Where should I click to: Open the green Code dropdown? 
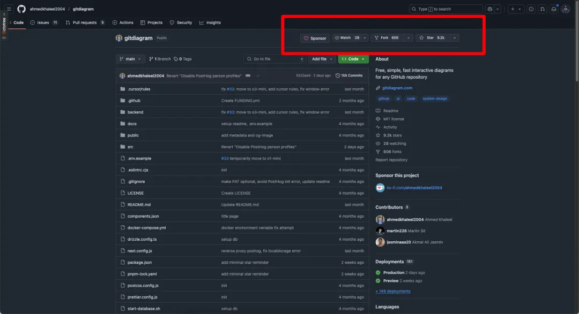coord(353,59)
